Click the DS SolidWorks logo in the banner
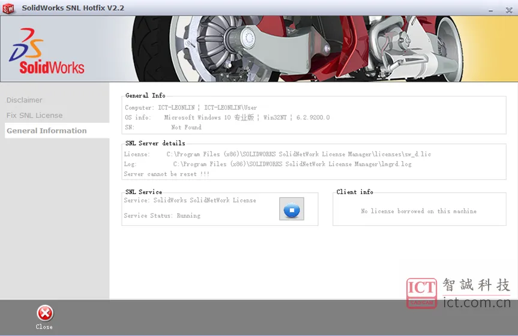This screenshot has height=336, width=518. pos(46,51)
